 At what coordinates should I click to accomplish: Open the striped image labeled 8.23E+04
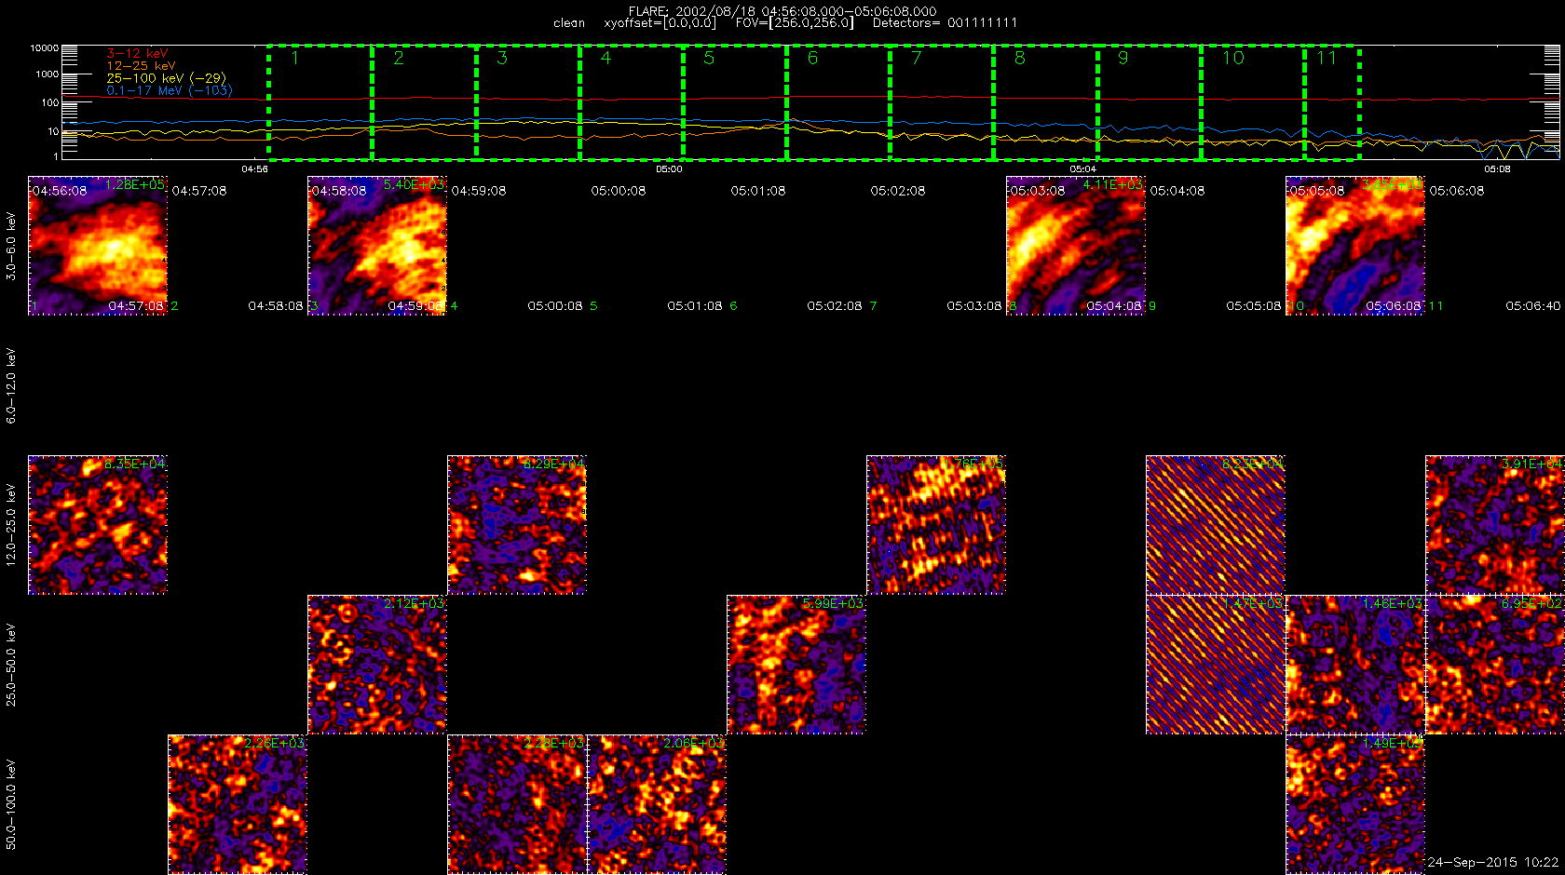(1216, 525)
